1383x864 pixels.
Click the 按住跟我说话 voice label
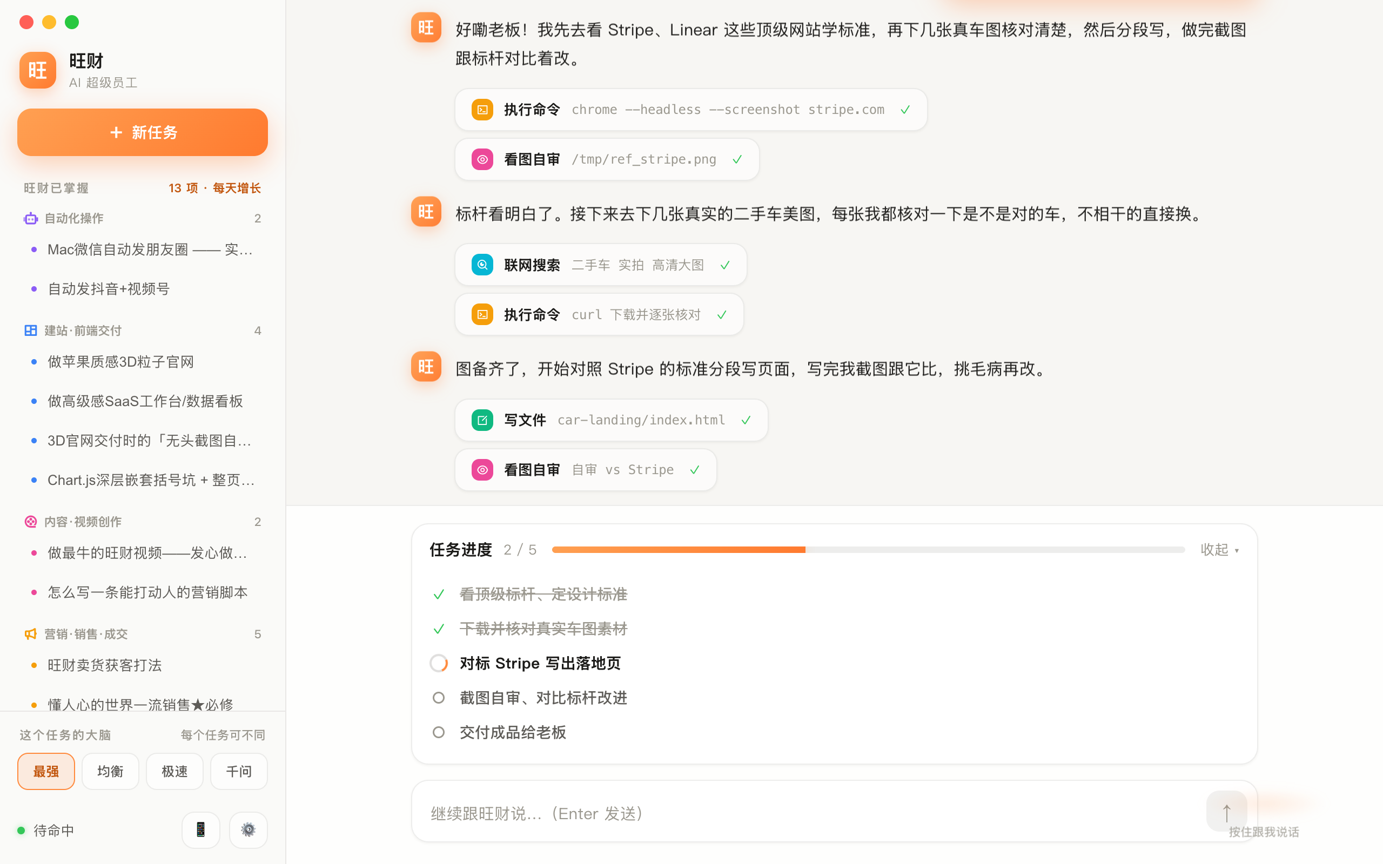point(1264,832)
